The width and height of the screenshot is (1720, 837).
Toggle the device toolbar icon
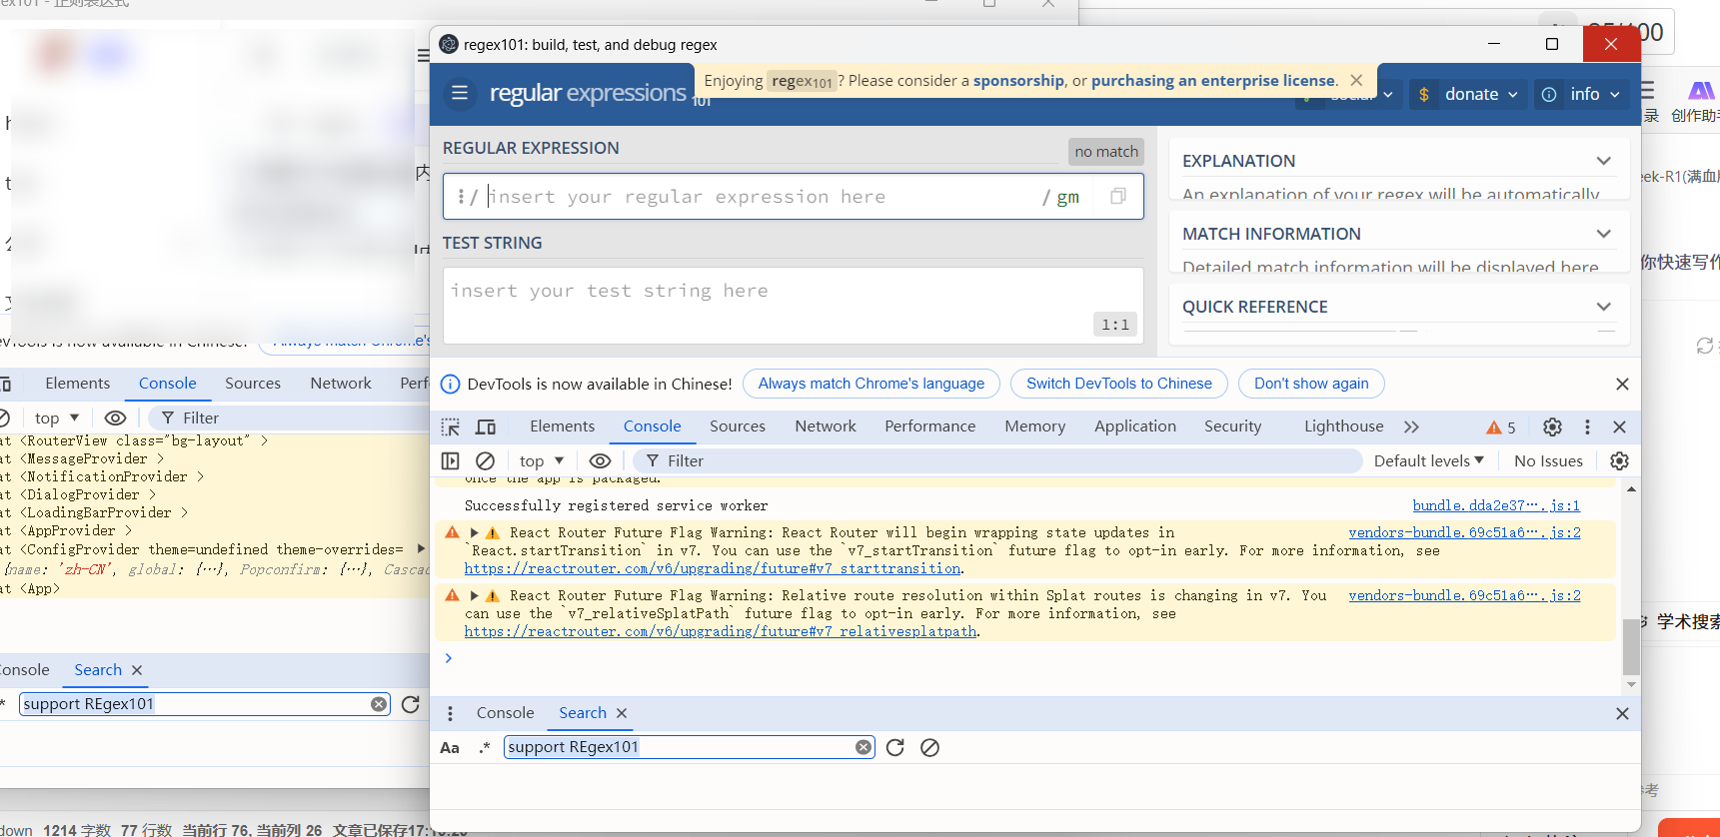coord(486,427)
